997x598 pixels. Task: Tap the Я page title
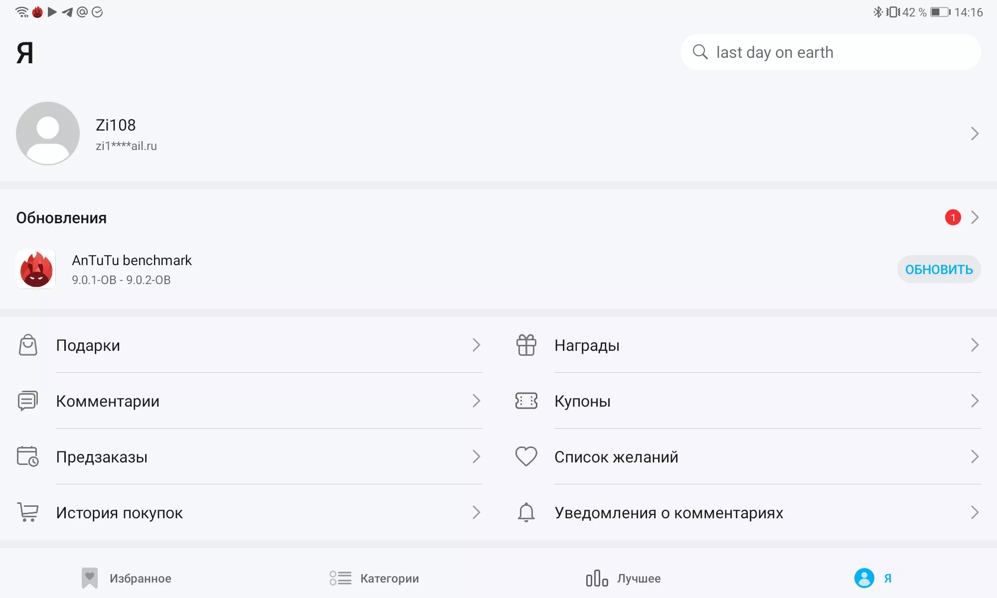(x=25, y=53)
